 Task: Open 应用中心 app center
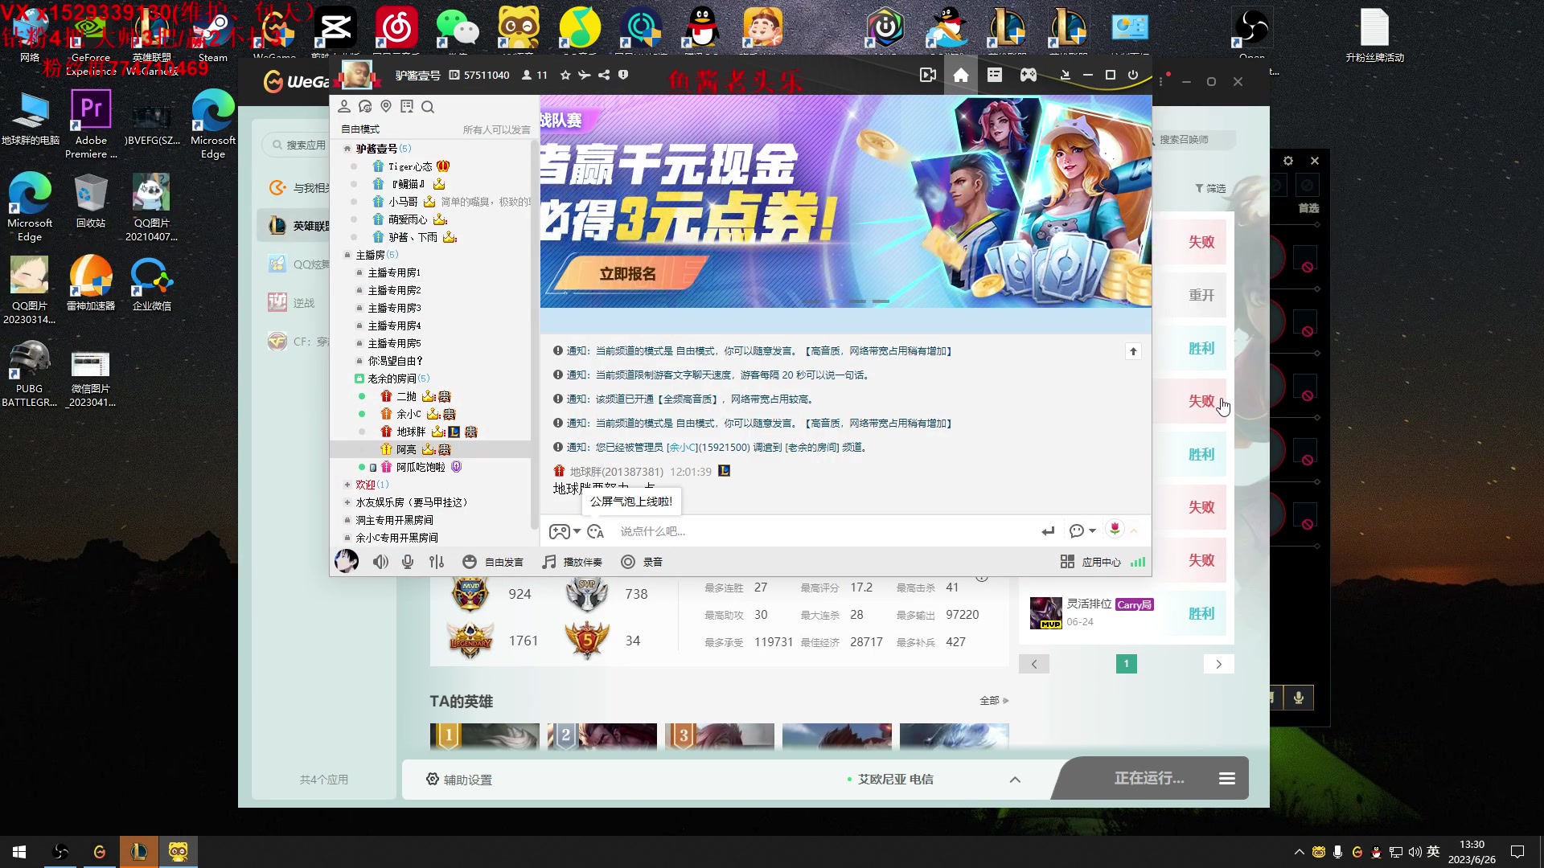1090,563
